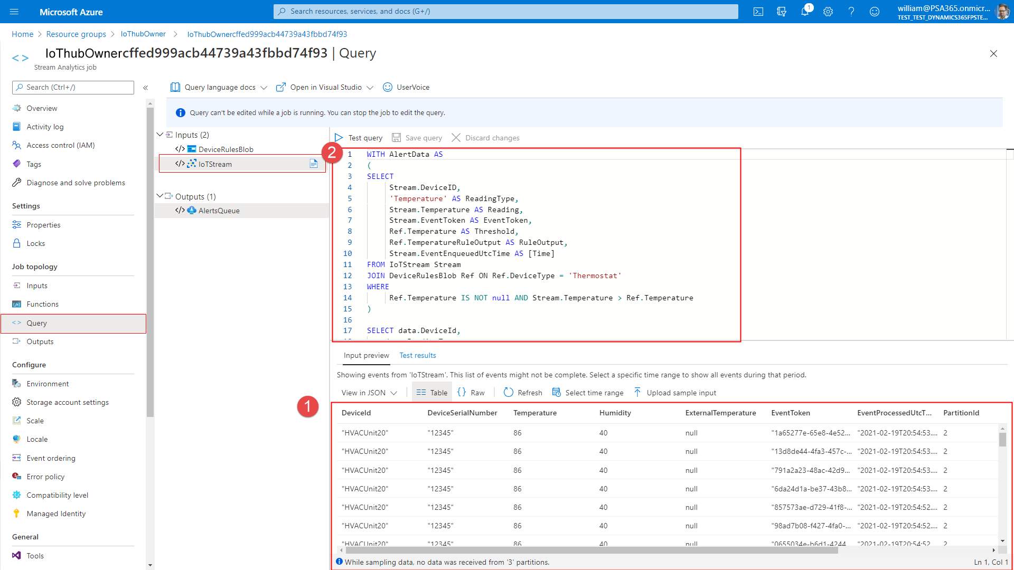
Task: Click the Discard changes icon
Action: [x=455, y=137]
